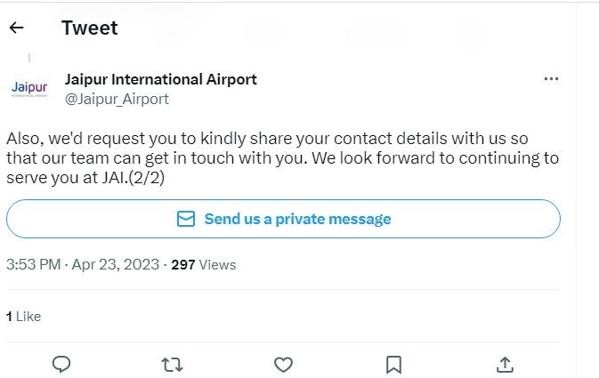Show who liked via 1 Like
599x378 pixels.
click(x=23, y=316)
